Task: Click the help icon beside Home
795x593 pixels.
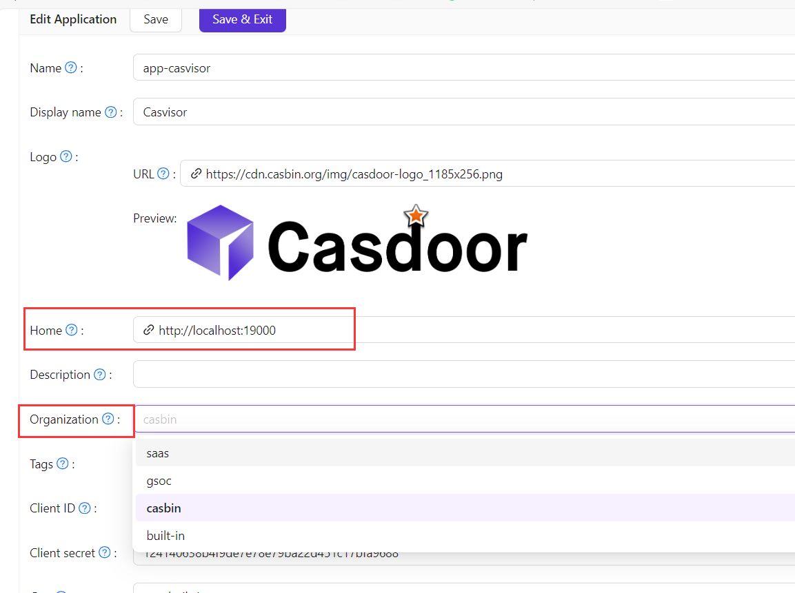Action: point(72,331)
